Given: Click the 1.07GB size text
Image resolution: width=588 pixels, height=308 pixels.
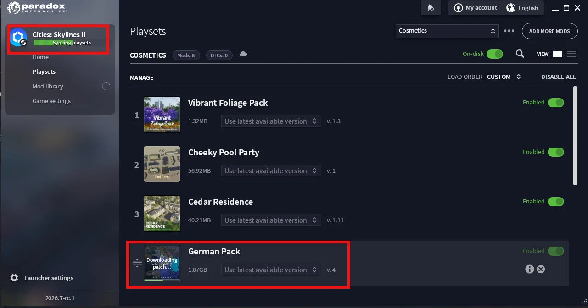Looking at the screenshot, I should 198,270.
